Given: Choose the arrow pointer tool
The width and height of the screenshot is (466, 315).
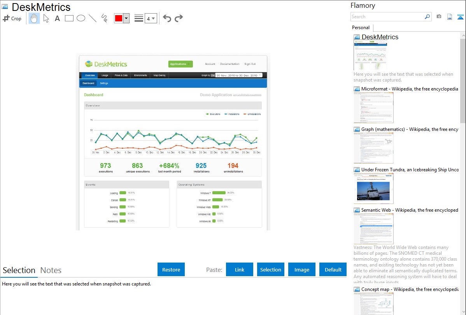Looking at the screenshot, I should 46,18.
